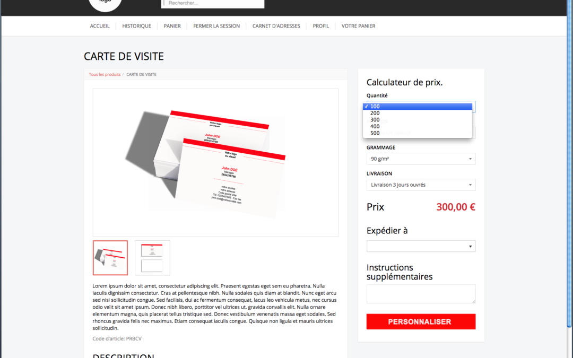This screenshot has height=358, width=573.
Task: Open the Expédier à address dropdown
Action: 421,246
